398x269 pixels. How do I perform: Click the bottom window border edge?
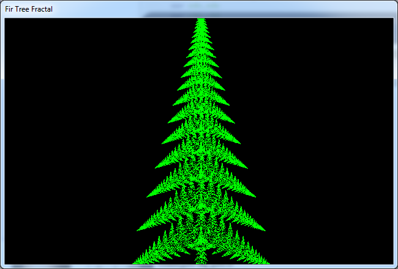tap(199, 267)
